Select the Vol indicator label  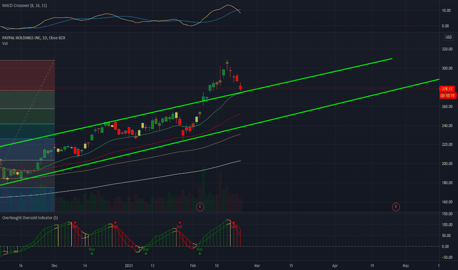pyautogui.click(x=5, y=44)
